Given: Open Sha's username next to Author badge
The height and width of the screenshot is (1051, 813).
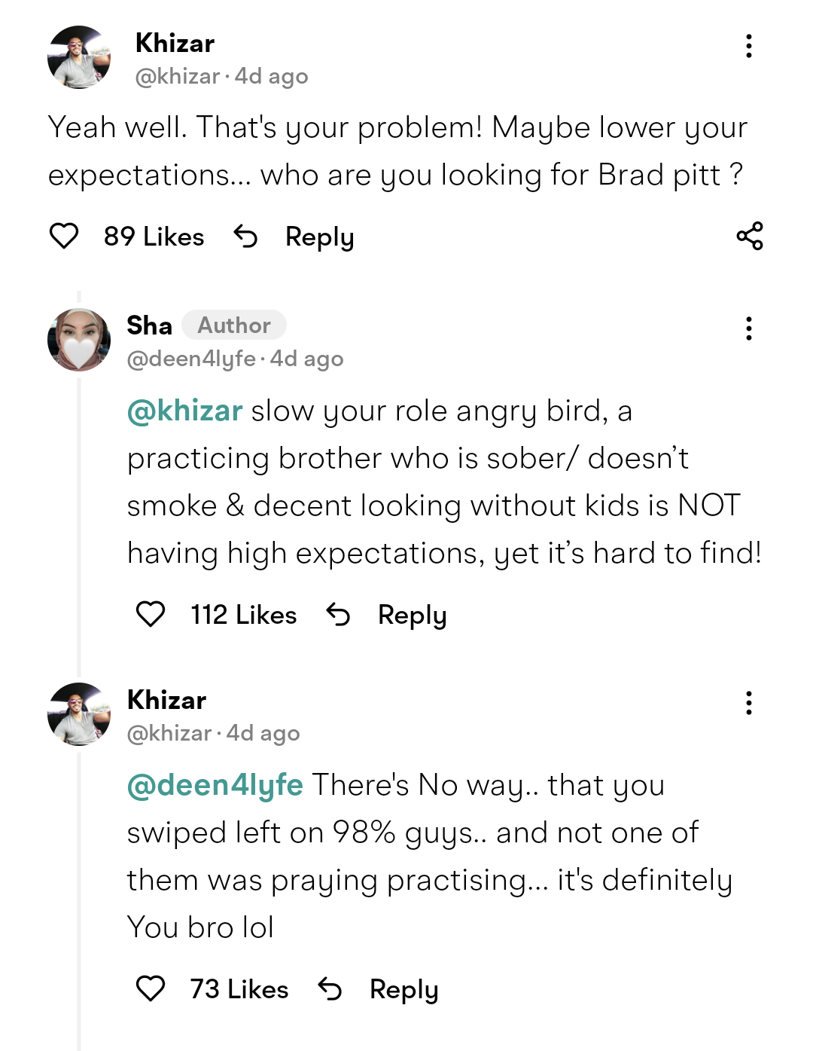Looking at the screenshot, I should click(149, 325).
